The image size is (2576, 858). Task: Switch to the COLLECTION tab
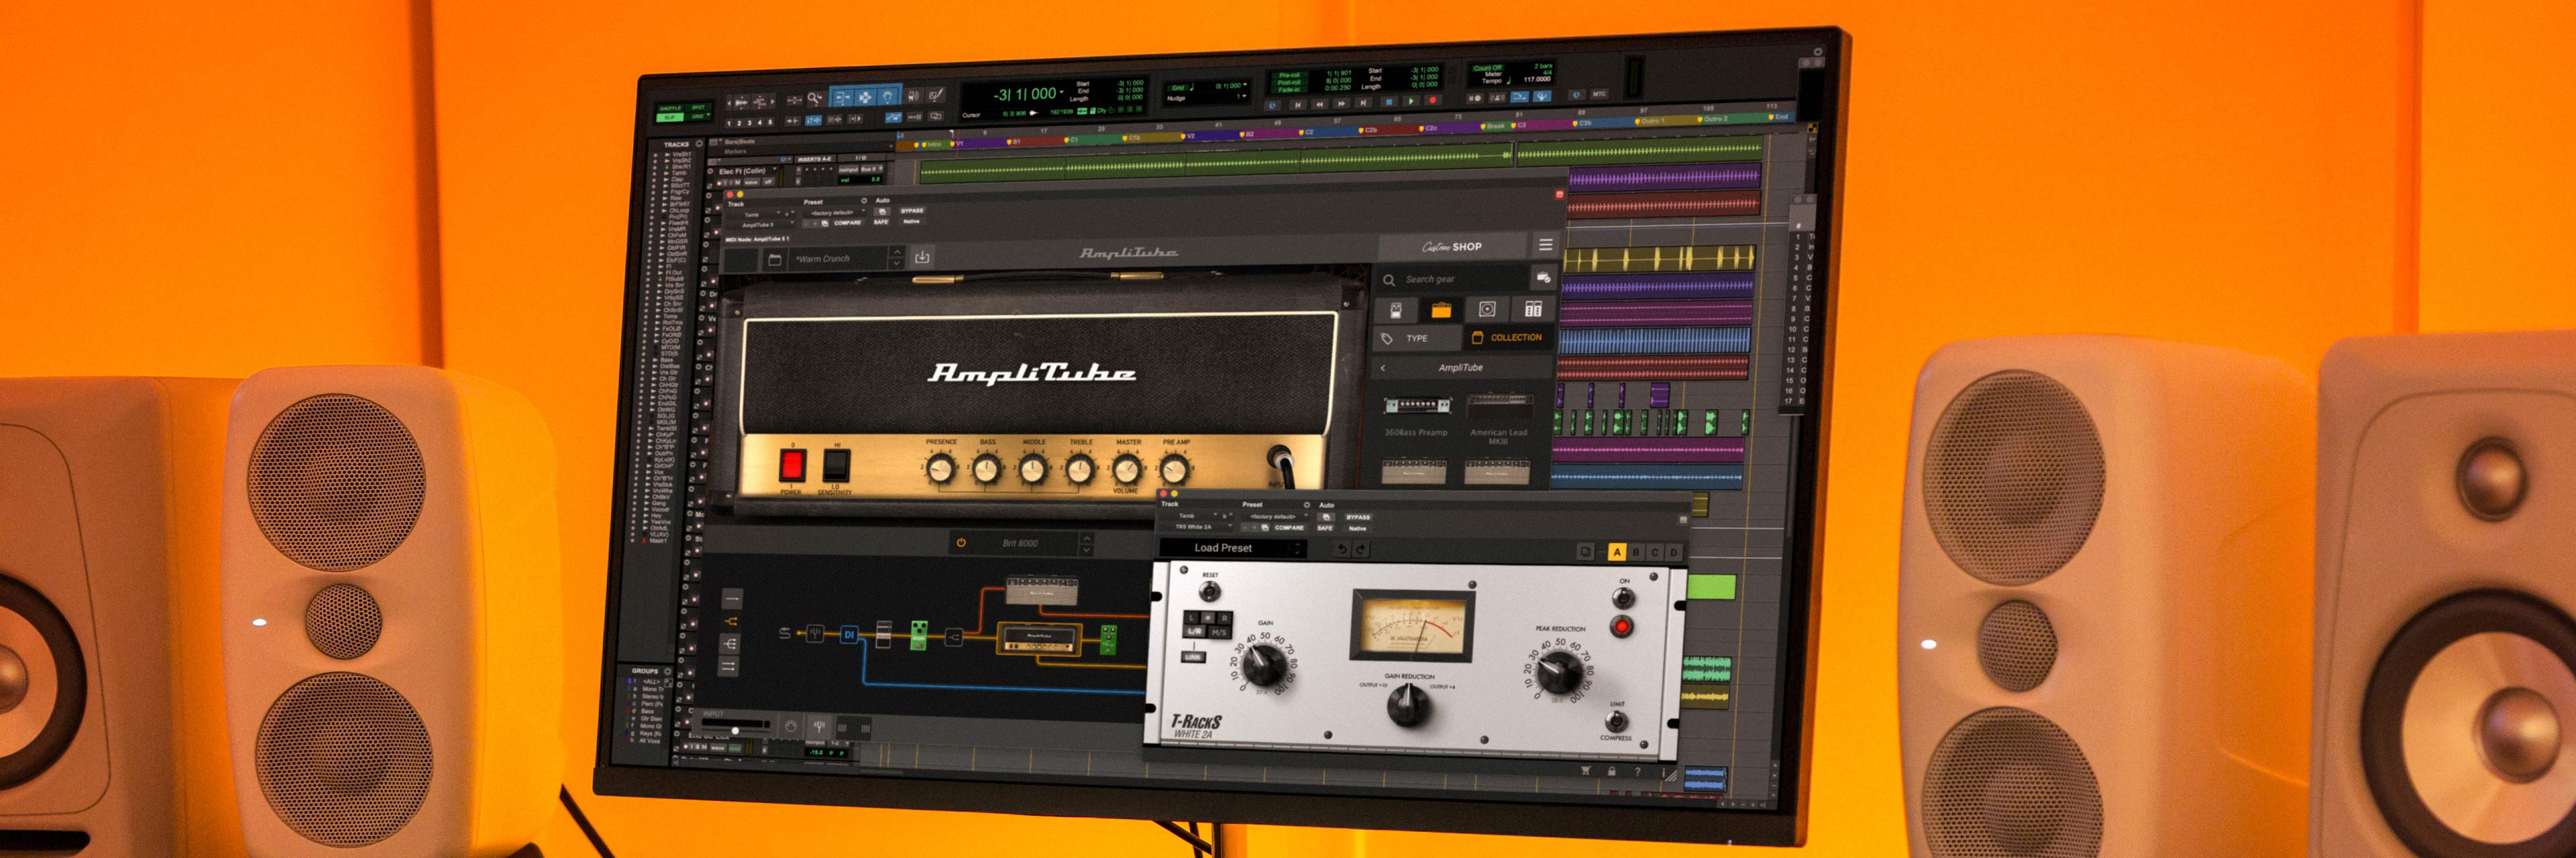1506,338
